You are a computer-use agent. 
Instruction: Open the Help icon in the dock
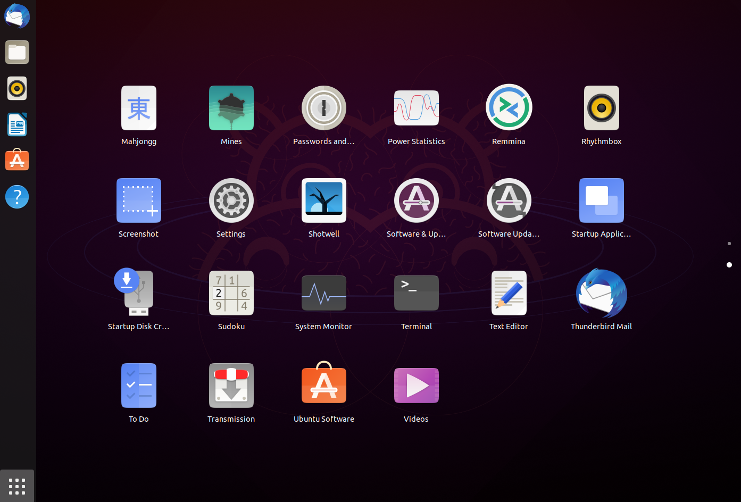[17, 197]
